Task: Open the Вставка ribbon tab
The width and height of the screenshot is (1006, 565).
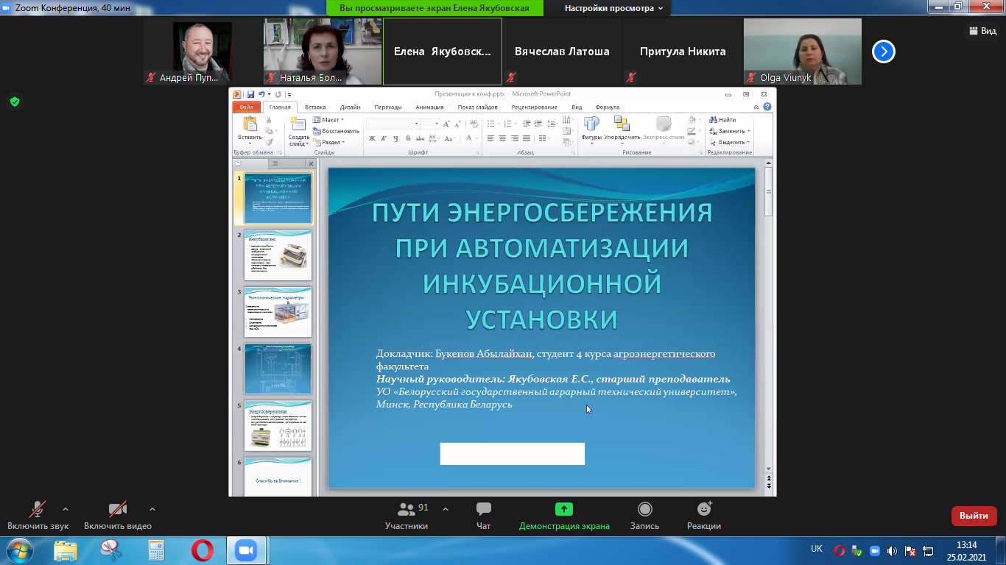Action: point(315,107)
